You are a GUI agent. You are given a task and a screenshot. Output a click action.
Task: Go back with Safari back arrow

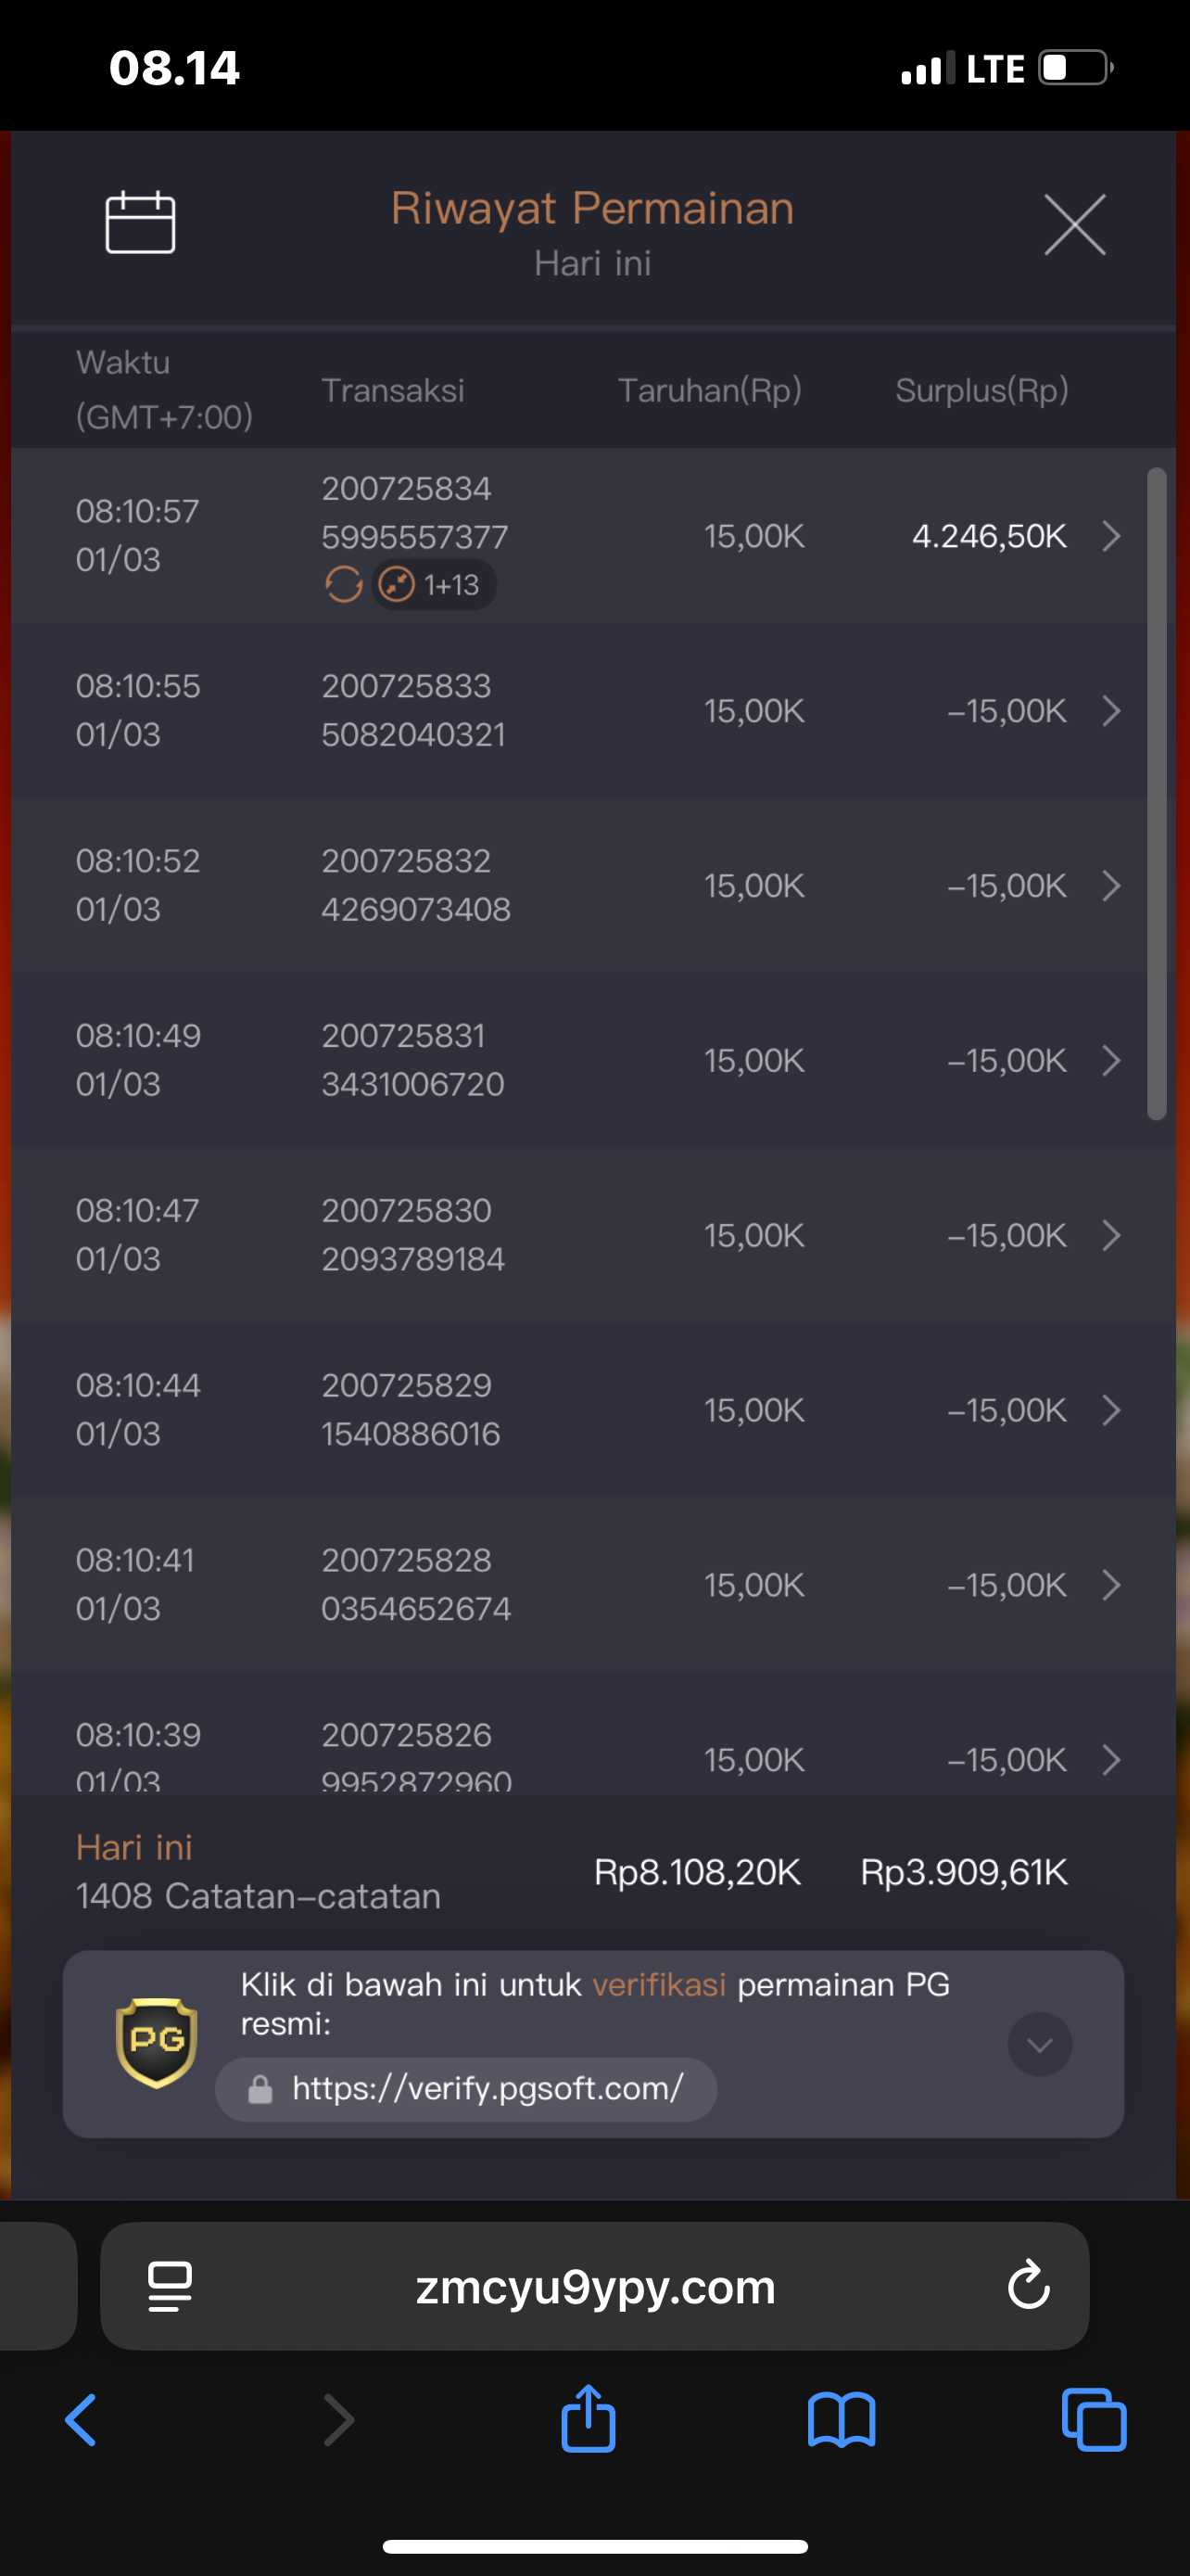point(81,2420)
